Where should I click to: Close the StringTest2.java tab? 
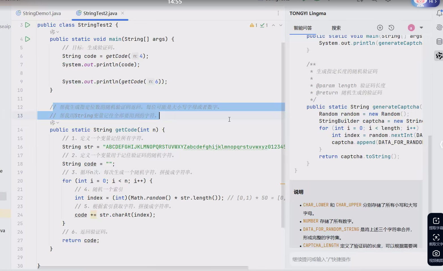tap(123, 13)
